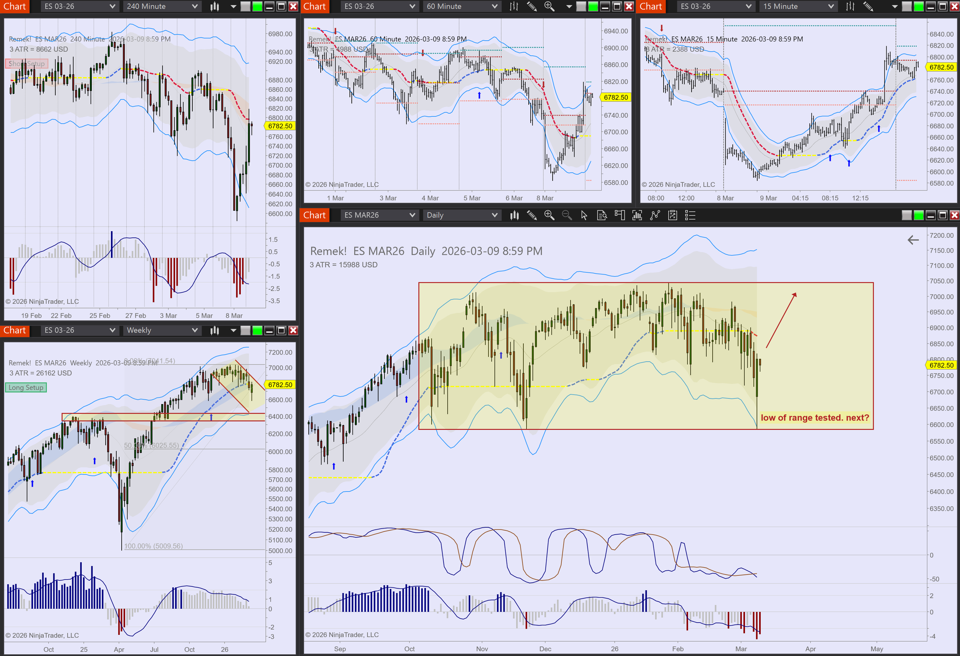Click zoom in magnifier on Daily chart
The height and width of the screenshot is (656, 960).
click(x=549, y=215)
